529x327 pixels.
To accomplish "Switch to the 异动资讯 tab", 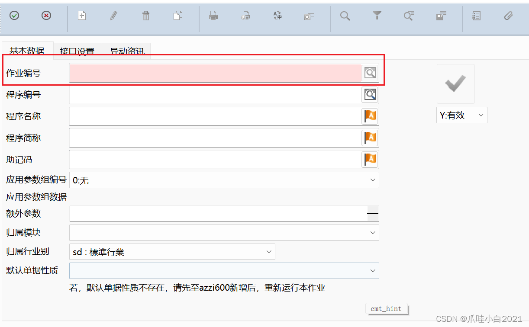I will pos(126,51).
